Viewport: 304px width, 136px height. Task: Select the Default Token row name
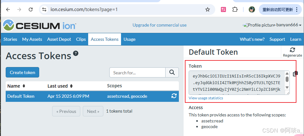pos(21,96)
